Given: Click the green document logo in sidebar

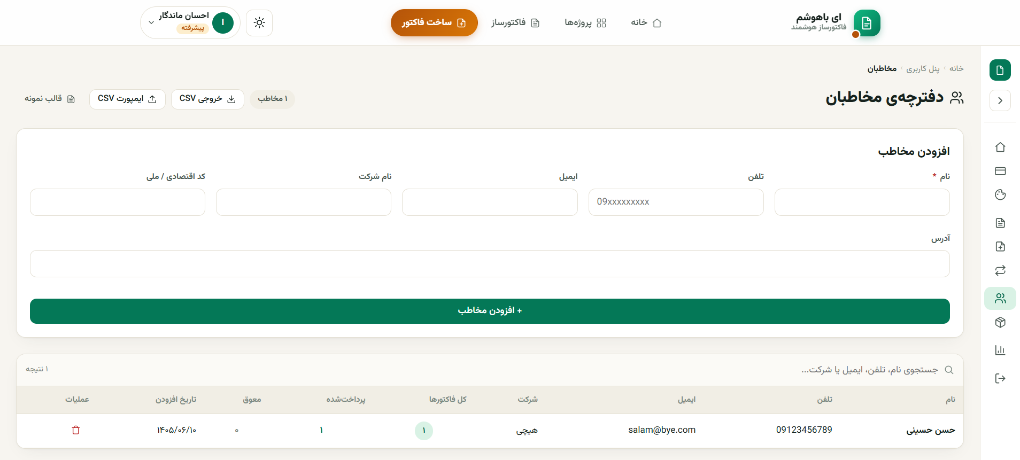Looking at the screenshot, I should 1000,70.
